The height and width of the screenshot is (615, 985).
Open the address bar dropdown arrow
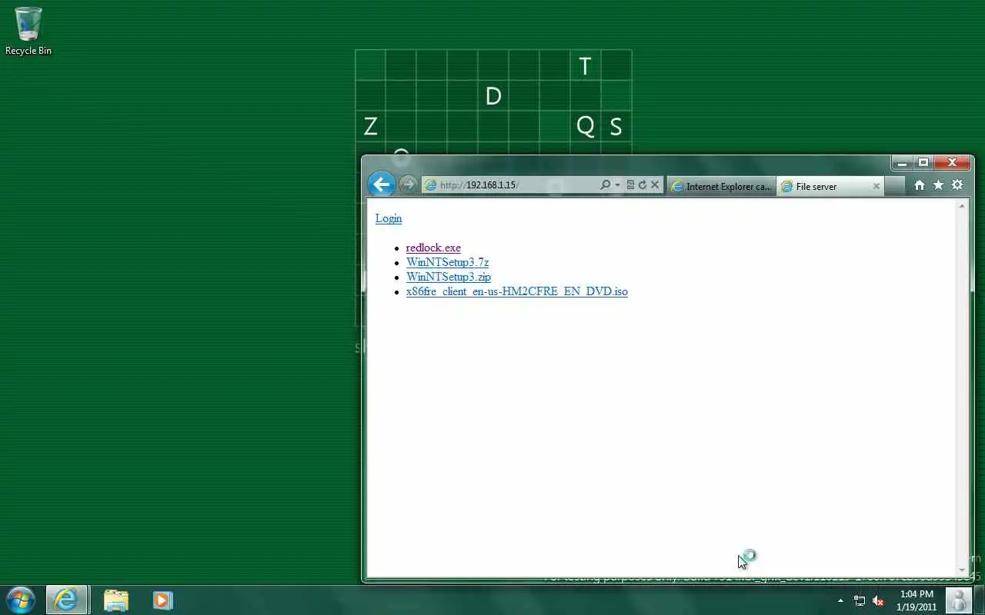pyautogui.click(x=617, y=185)
